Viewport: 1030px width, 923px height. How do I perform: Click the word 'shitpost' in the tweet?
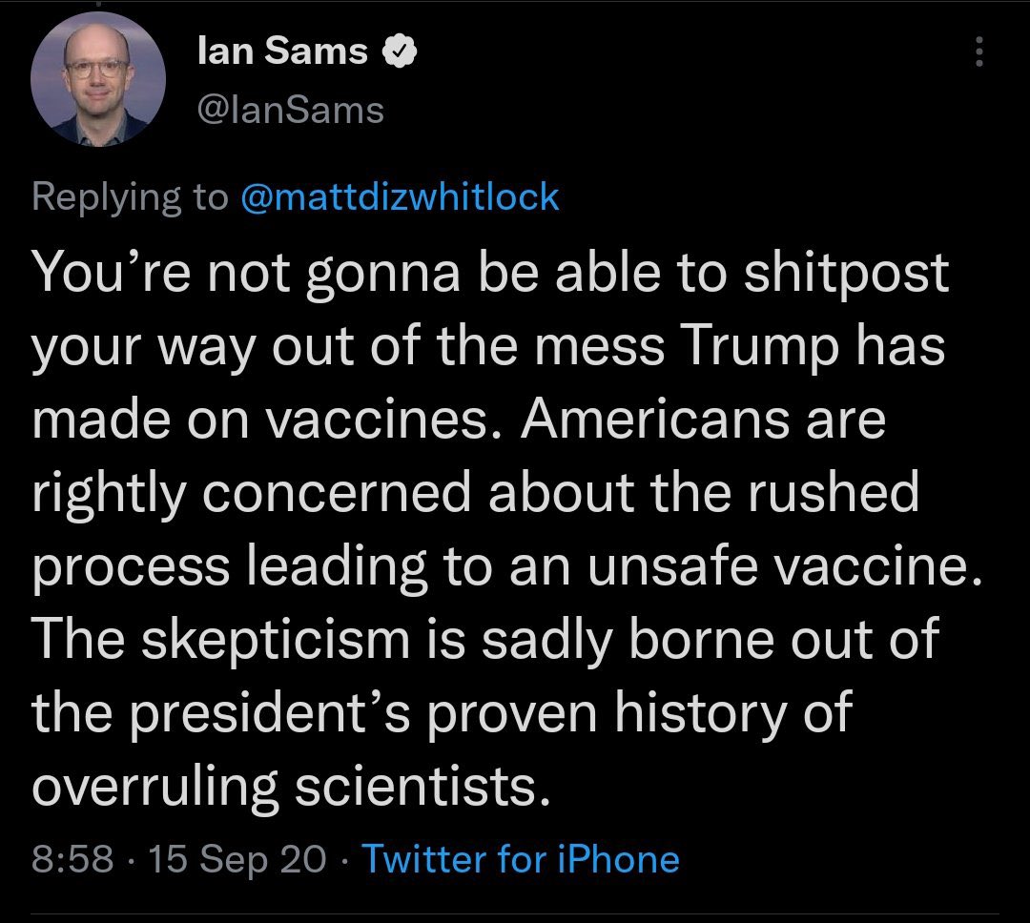pos(846,274)
